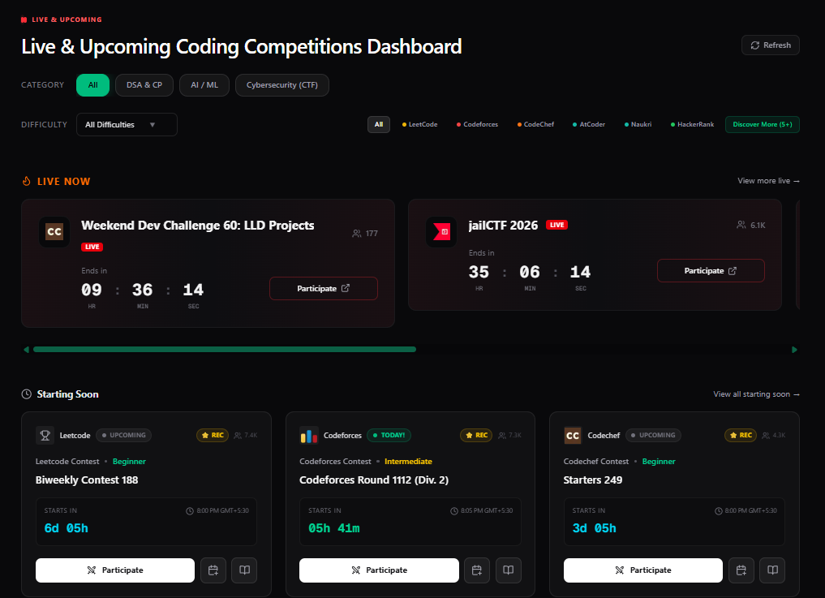Screen dimensions: 825x598
Task: Participate in Biweekly Contest 188
Action: [115, 570]
